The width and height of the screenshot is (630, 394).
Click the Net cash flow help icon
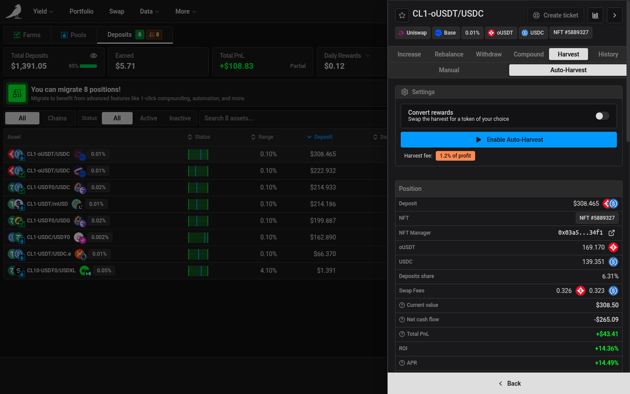(402, 320)
